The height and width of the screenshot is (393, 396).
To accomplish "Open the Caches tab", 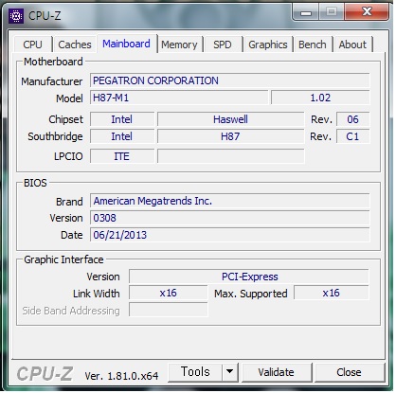I will click(x=75, y=45).
